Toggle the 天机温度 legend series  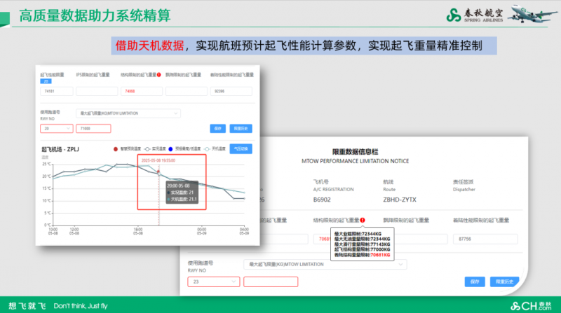tap(215, 149)
